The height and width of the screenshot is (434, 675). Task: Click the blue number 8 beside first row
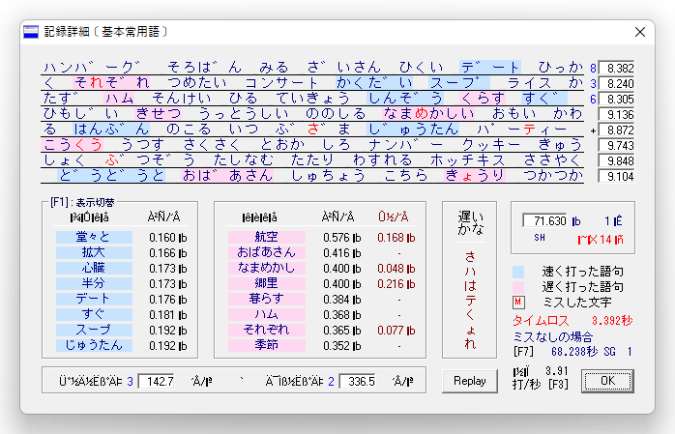[593, 68]
